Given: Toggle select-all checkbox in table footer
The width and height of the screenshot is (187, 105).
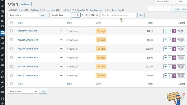Looking at the screenshot, I should coord(11,84).
